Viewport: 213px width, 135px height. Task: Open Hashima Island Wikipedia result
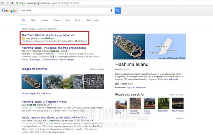click(x=54, y=48)
